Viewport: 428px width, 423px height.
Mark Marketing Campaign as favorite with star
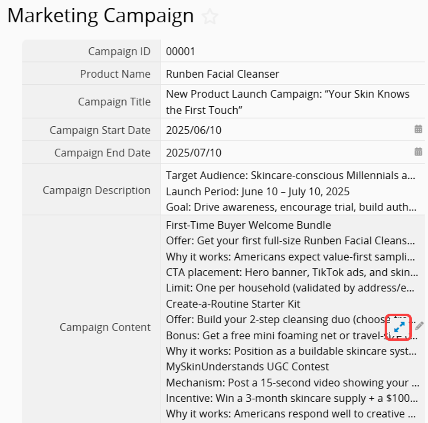tap(209, 16)
